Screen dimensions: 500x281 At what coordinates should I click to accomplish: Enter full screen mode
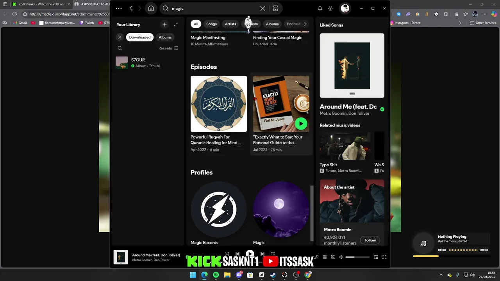pyautogui.click(x=384, y=257)
